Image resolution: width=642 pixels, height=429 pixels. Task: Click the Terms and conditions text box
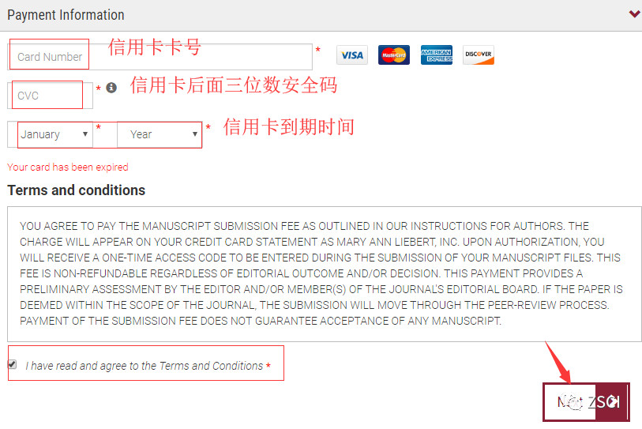point(325,274)
